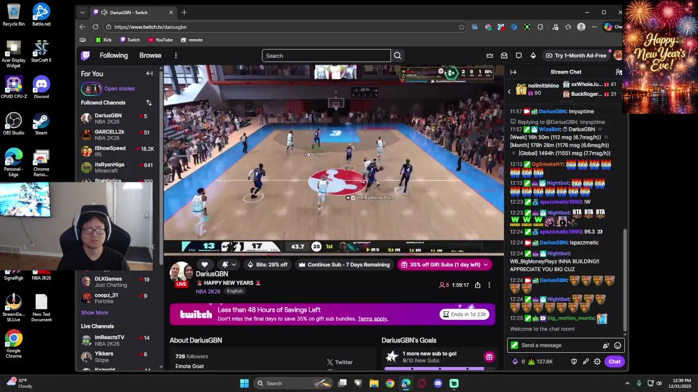Screen dimensions: 698x392
Task: Show hidden system tray icons chevron
Action: (x=627, y=383)
